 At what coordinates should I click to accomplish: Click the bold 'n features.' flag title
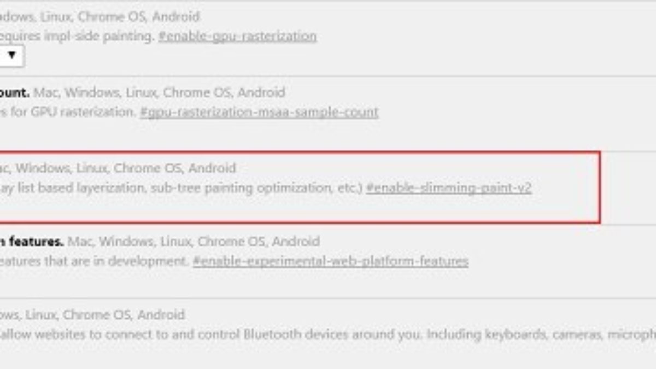point(32,241)
